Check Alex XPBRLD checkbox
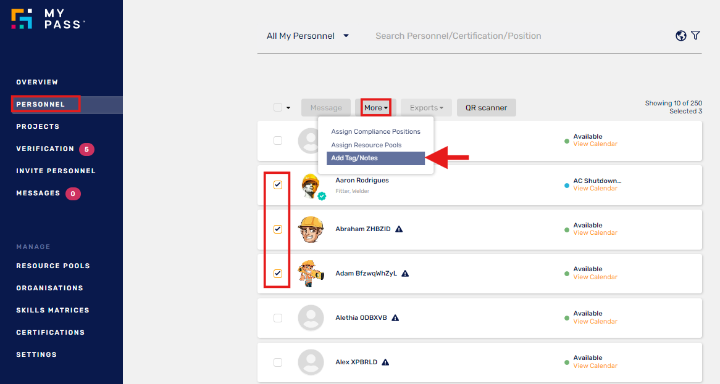Image resolution: width=720 pixels, height=384 pixels. pos(278,362)
